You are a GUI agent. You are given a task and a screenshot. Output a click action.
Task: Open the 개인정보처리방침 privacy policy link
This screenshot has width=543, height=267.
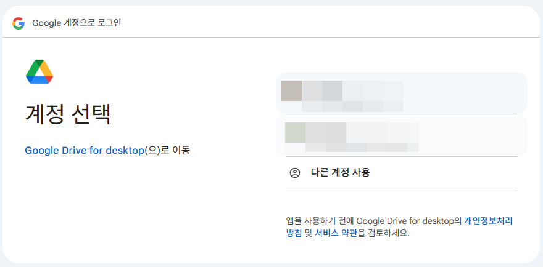click(x=488, y=220)
